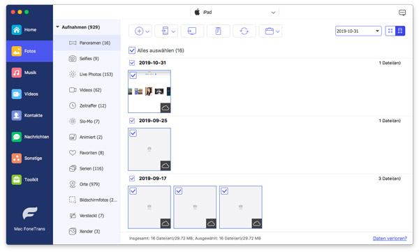Click the Versteckt hidden icon
This screenshot has width=419, height=252.
73,216
